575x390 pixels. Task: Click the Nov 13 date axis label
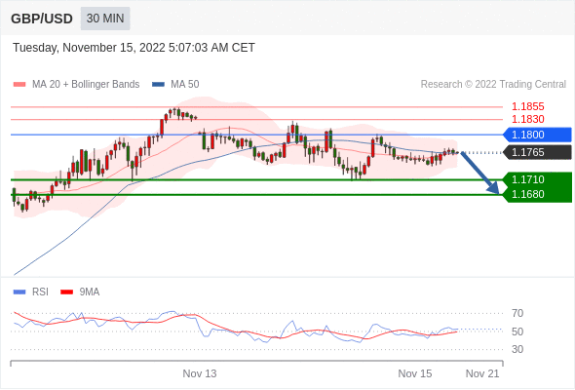(x=200, y=373)
